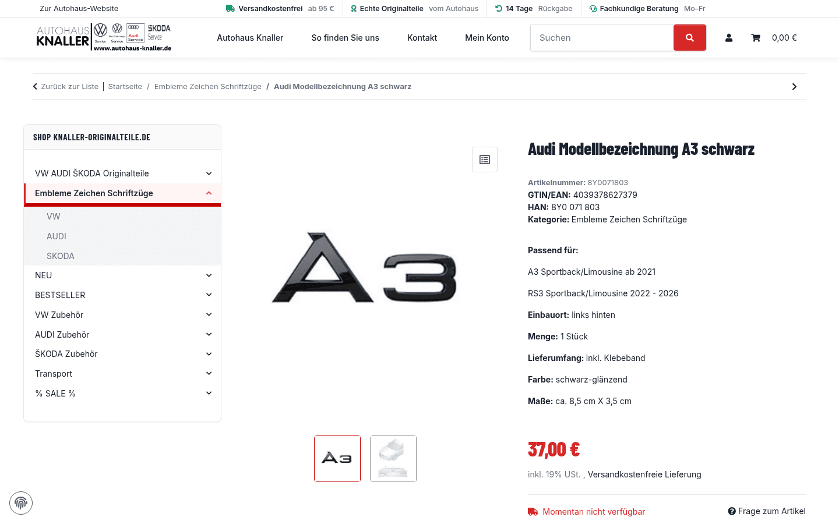
Task: Open the Mein Konto menu
Action: click(487, 38)
